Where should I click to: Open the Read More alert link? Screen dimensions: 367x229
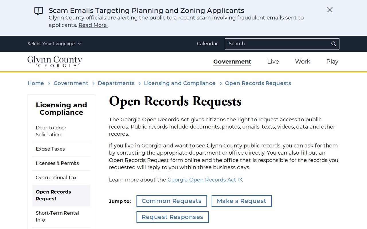coord(93,25)
